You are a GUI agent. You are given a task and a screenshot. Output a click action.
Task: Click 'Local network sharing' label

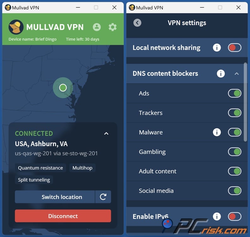(166, 48)
